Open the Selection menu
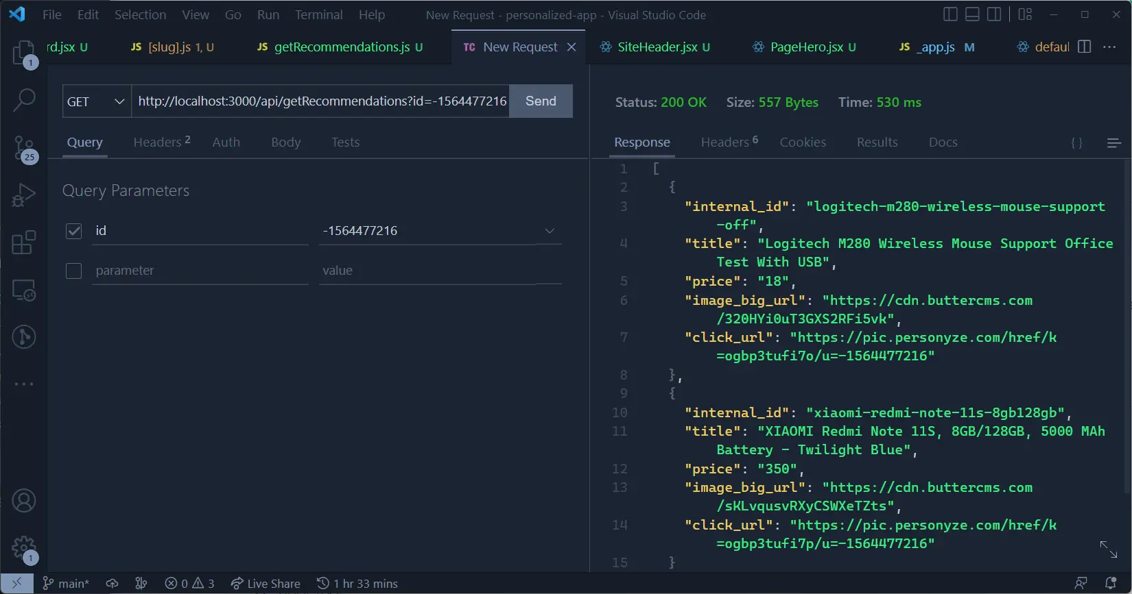The height and width of the screenshot is (594, 1132). 140,14
